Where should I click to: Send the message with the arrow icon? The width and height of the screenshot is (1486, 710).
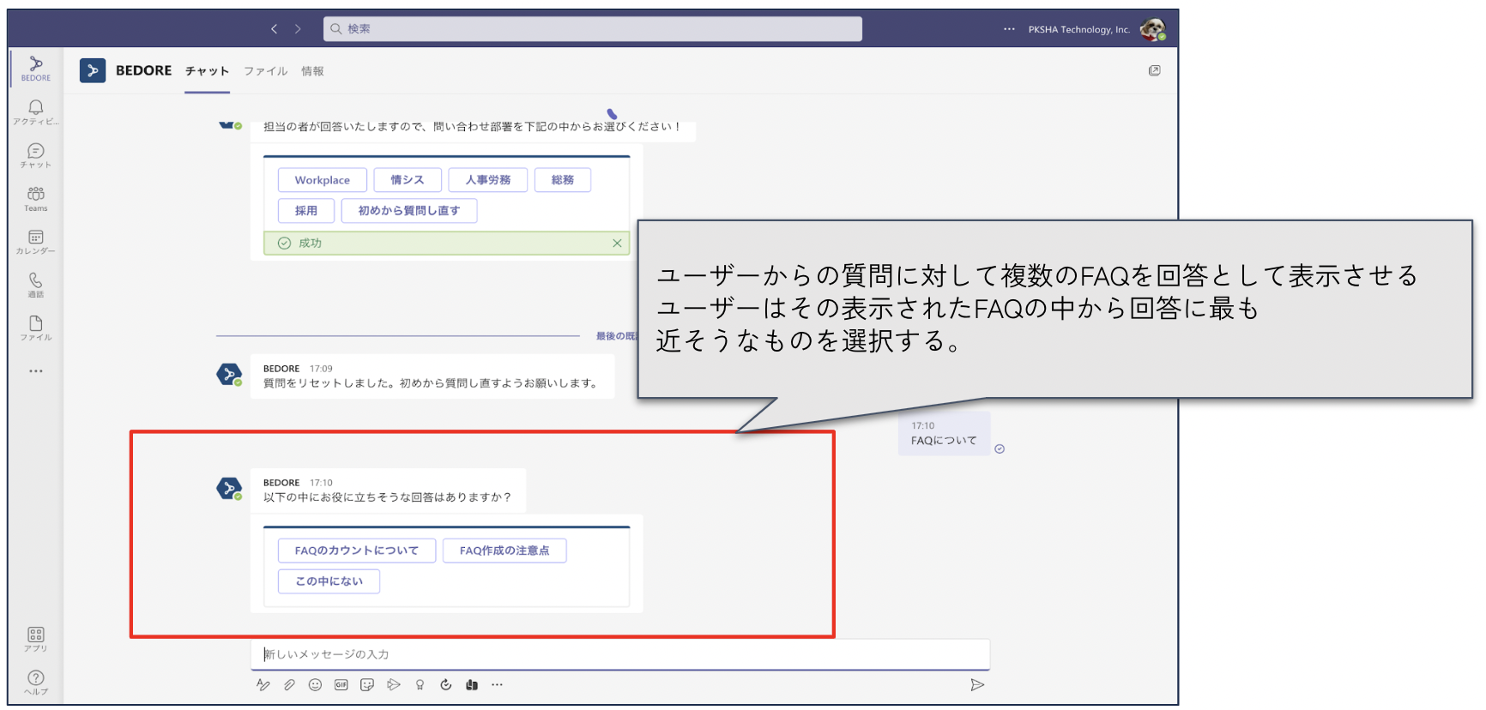pyautogui.click(x=977, y=684)
